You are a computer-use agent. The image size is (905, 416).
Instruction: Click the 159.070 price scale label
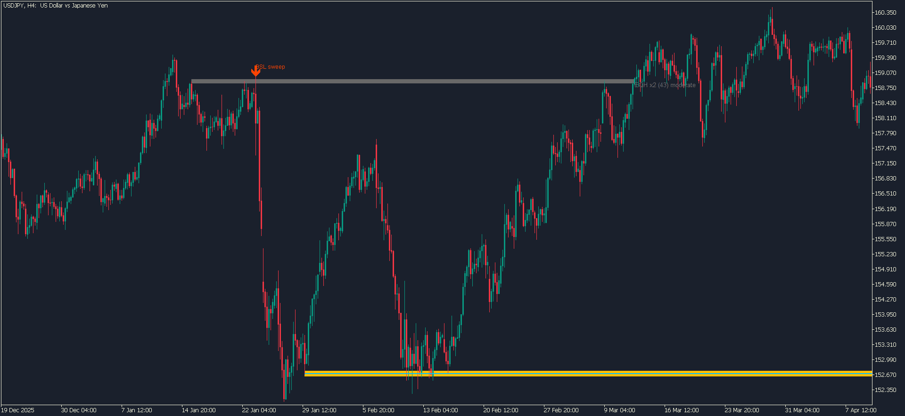885,73
